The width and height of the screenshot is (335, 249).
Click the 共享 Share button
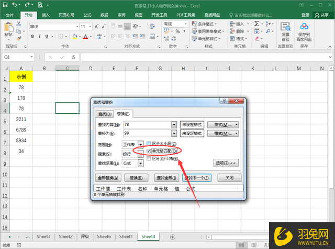322,15
